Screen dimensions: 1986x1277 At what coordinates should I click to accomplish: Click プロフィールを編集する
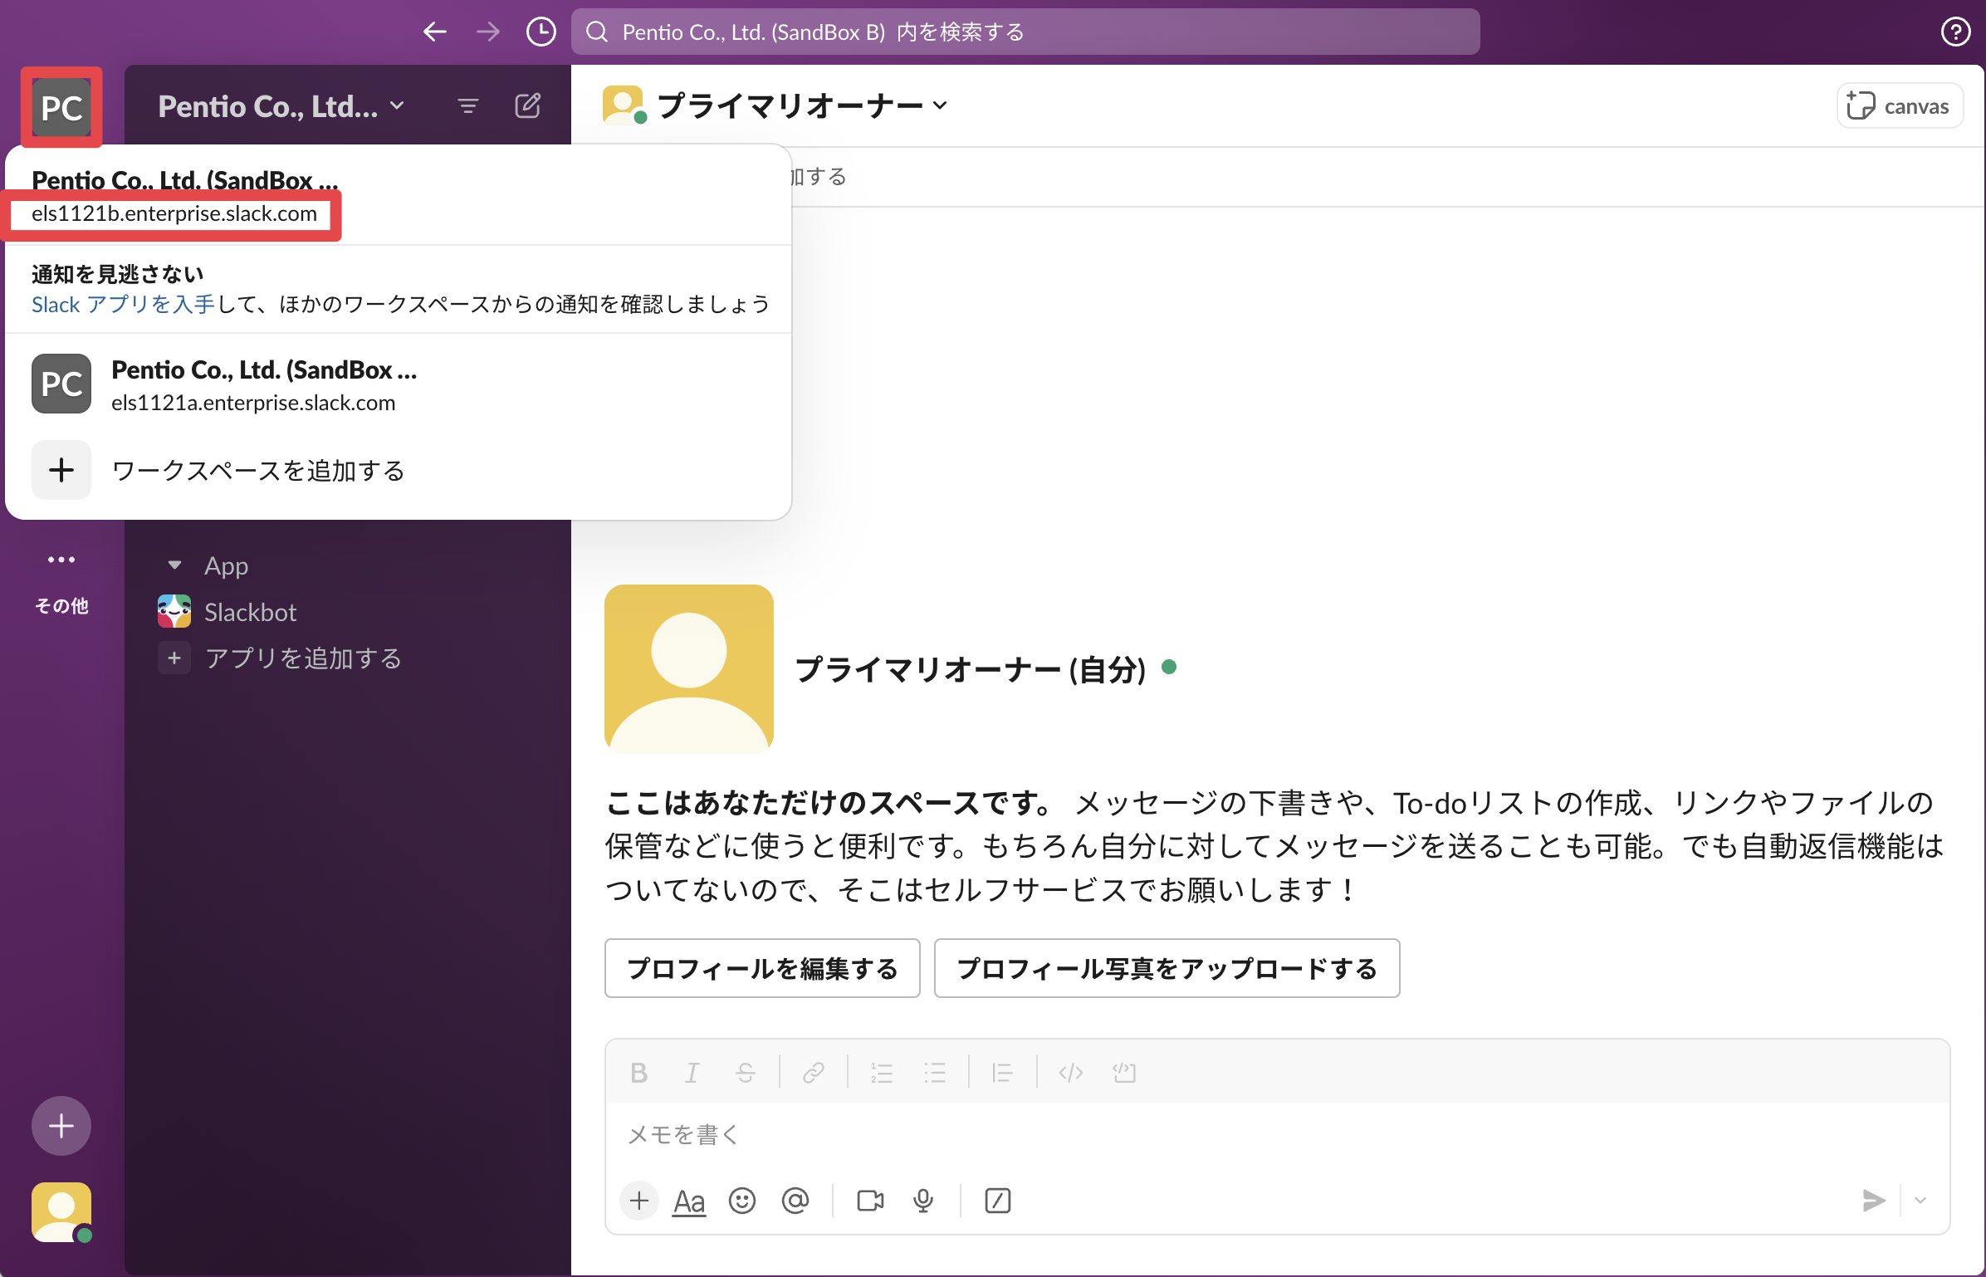[762, 968]
